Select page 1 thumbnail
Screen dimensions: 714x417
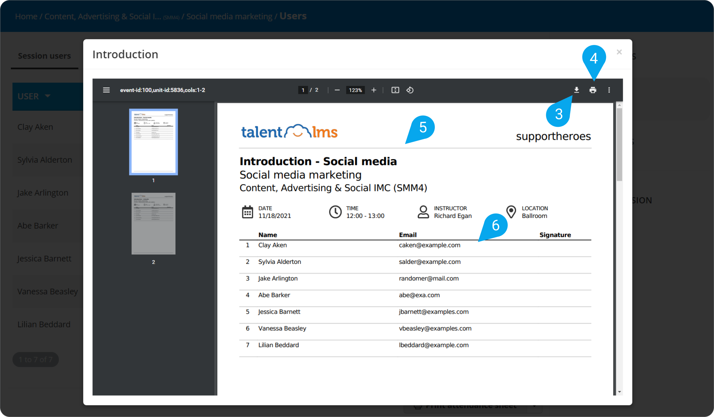click(x=154, y=142)
